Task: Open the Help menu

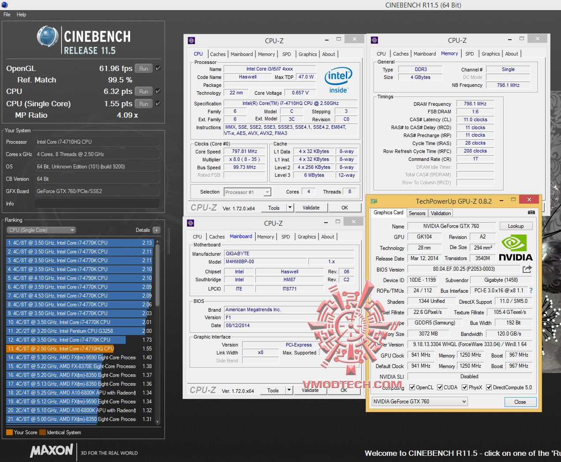Action: [21, 15]
